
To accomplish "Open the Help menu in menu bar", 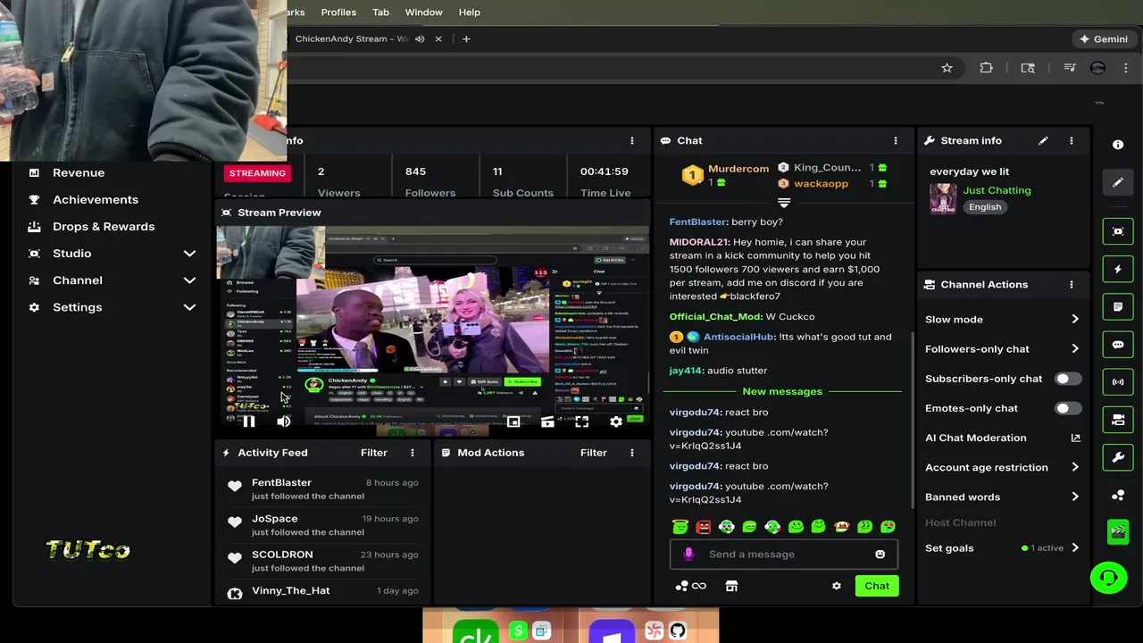I will tap(470, 13).
